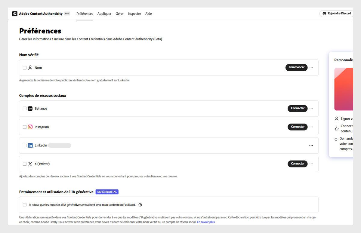
Task: Click the LinkedIn icon
Action: (x=30, y=145)
